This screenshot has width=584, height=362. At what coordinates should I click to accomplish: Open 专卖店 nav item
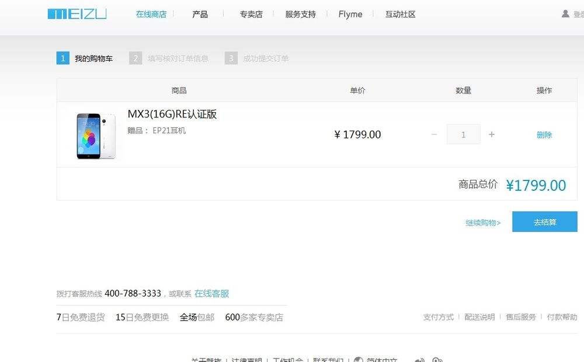pos(251,14)
